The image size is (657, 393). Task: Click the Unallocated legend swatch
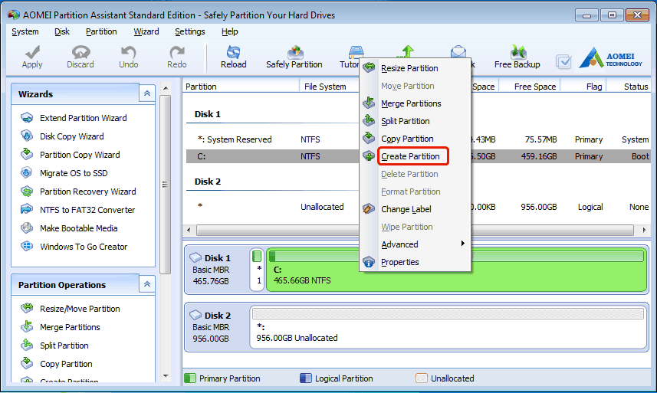[x=421, y=378]
